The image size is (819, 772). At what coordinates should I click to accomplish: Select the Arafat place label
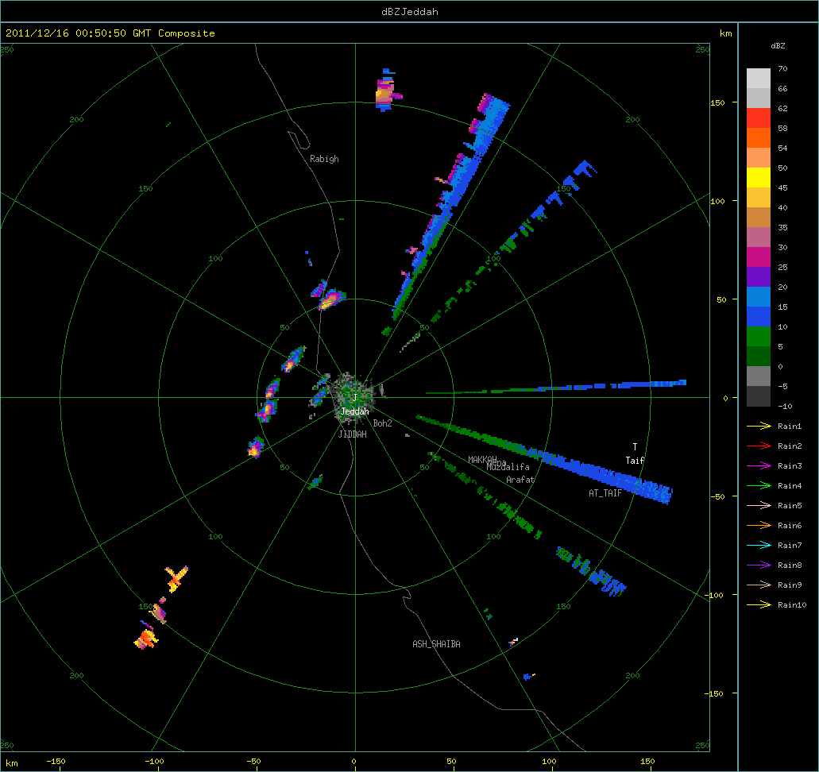pos(520,480)
